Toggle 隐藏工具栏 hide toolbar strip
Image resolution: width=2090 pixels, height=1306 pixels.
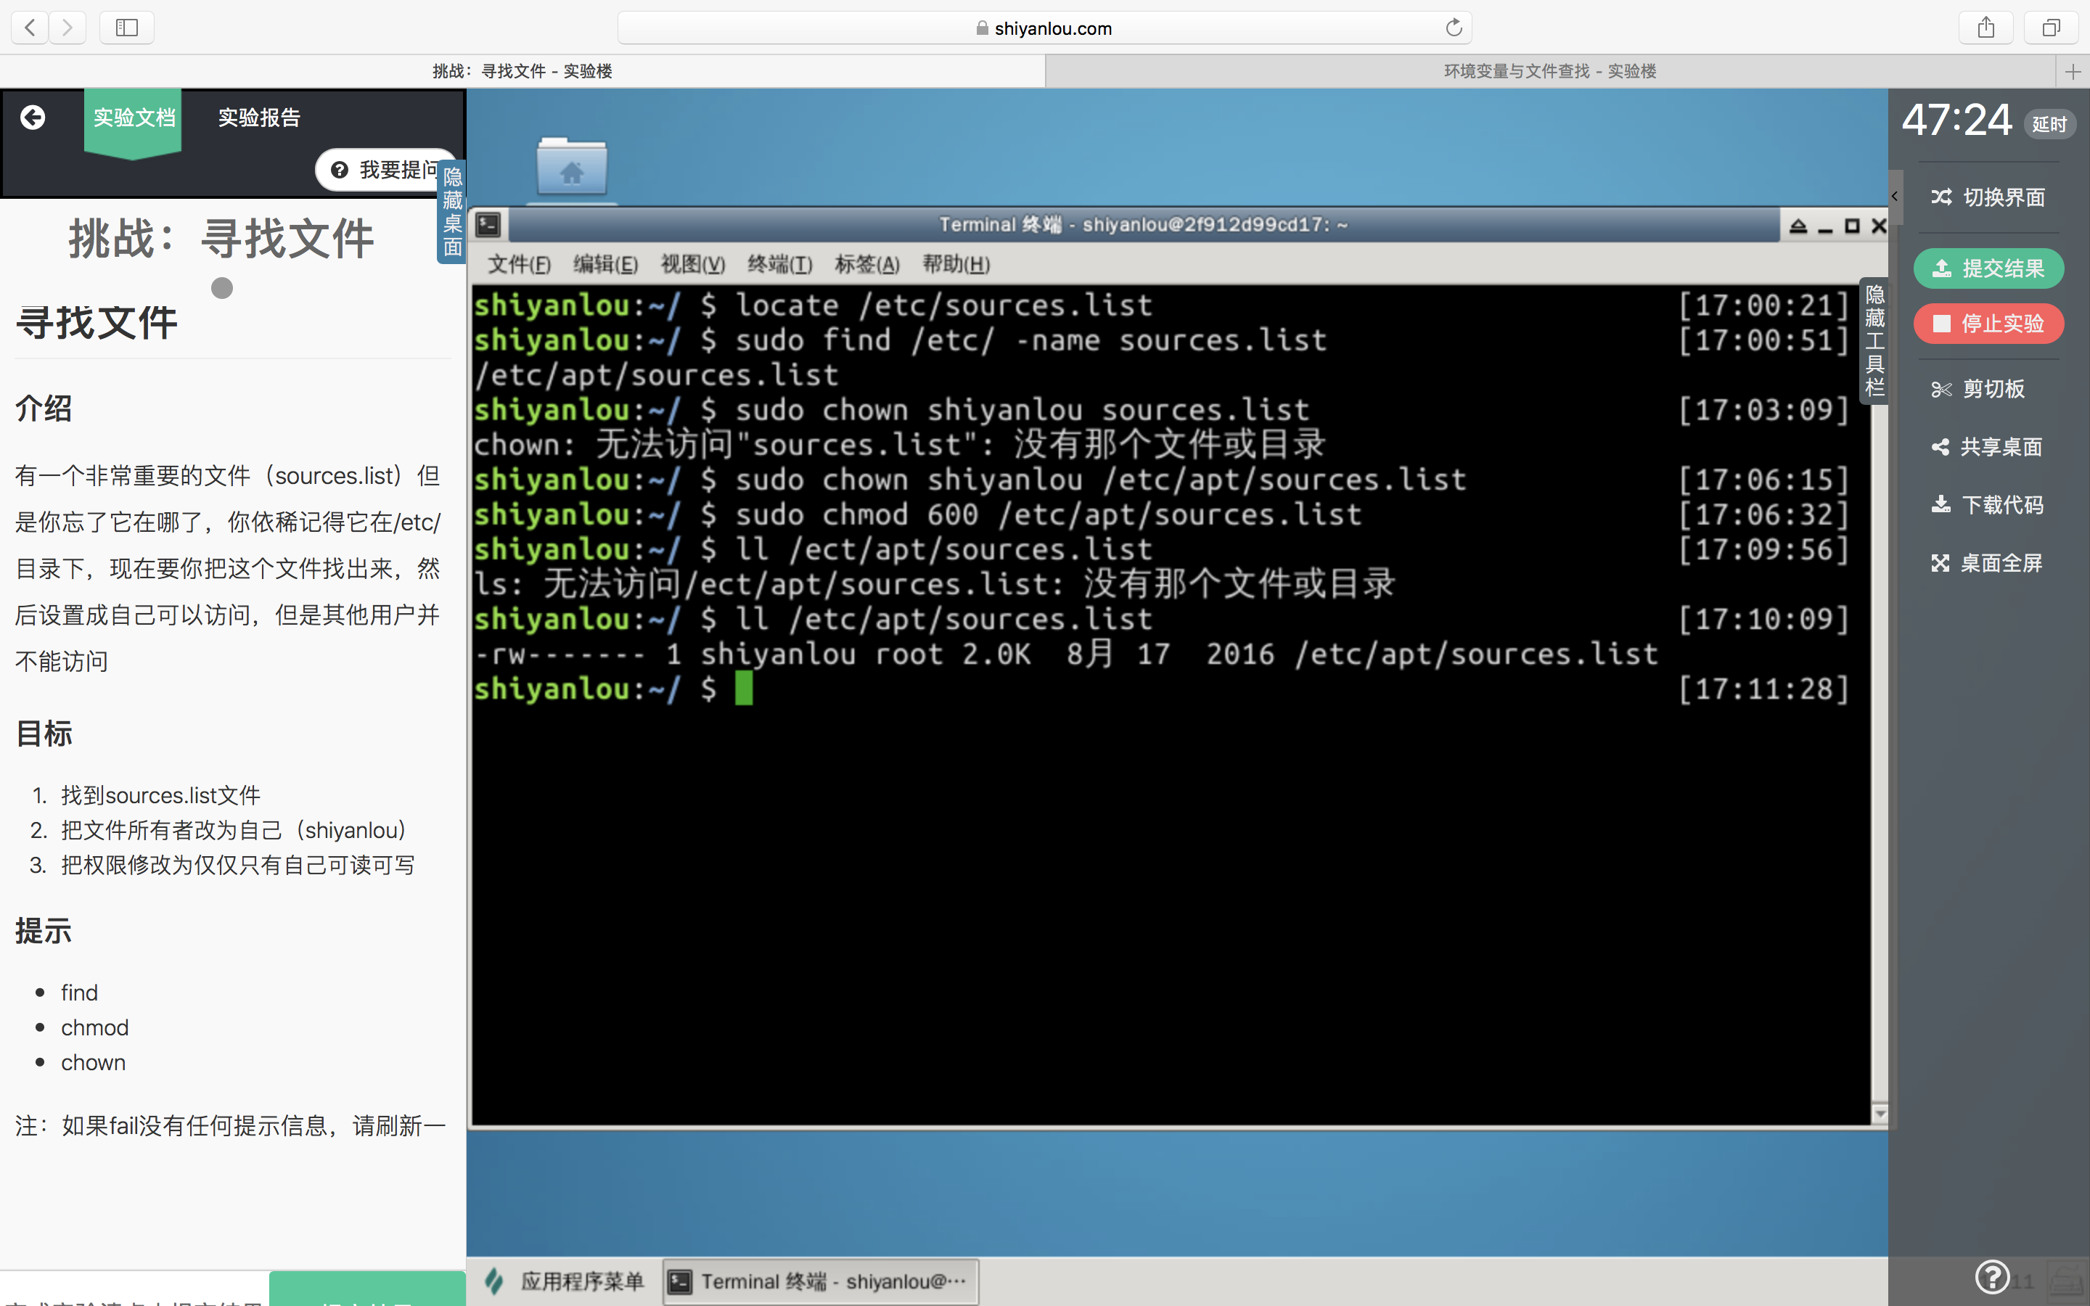pos(1874,340)
